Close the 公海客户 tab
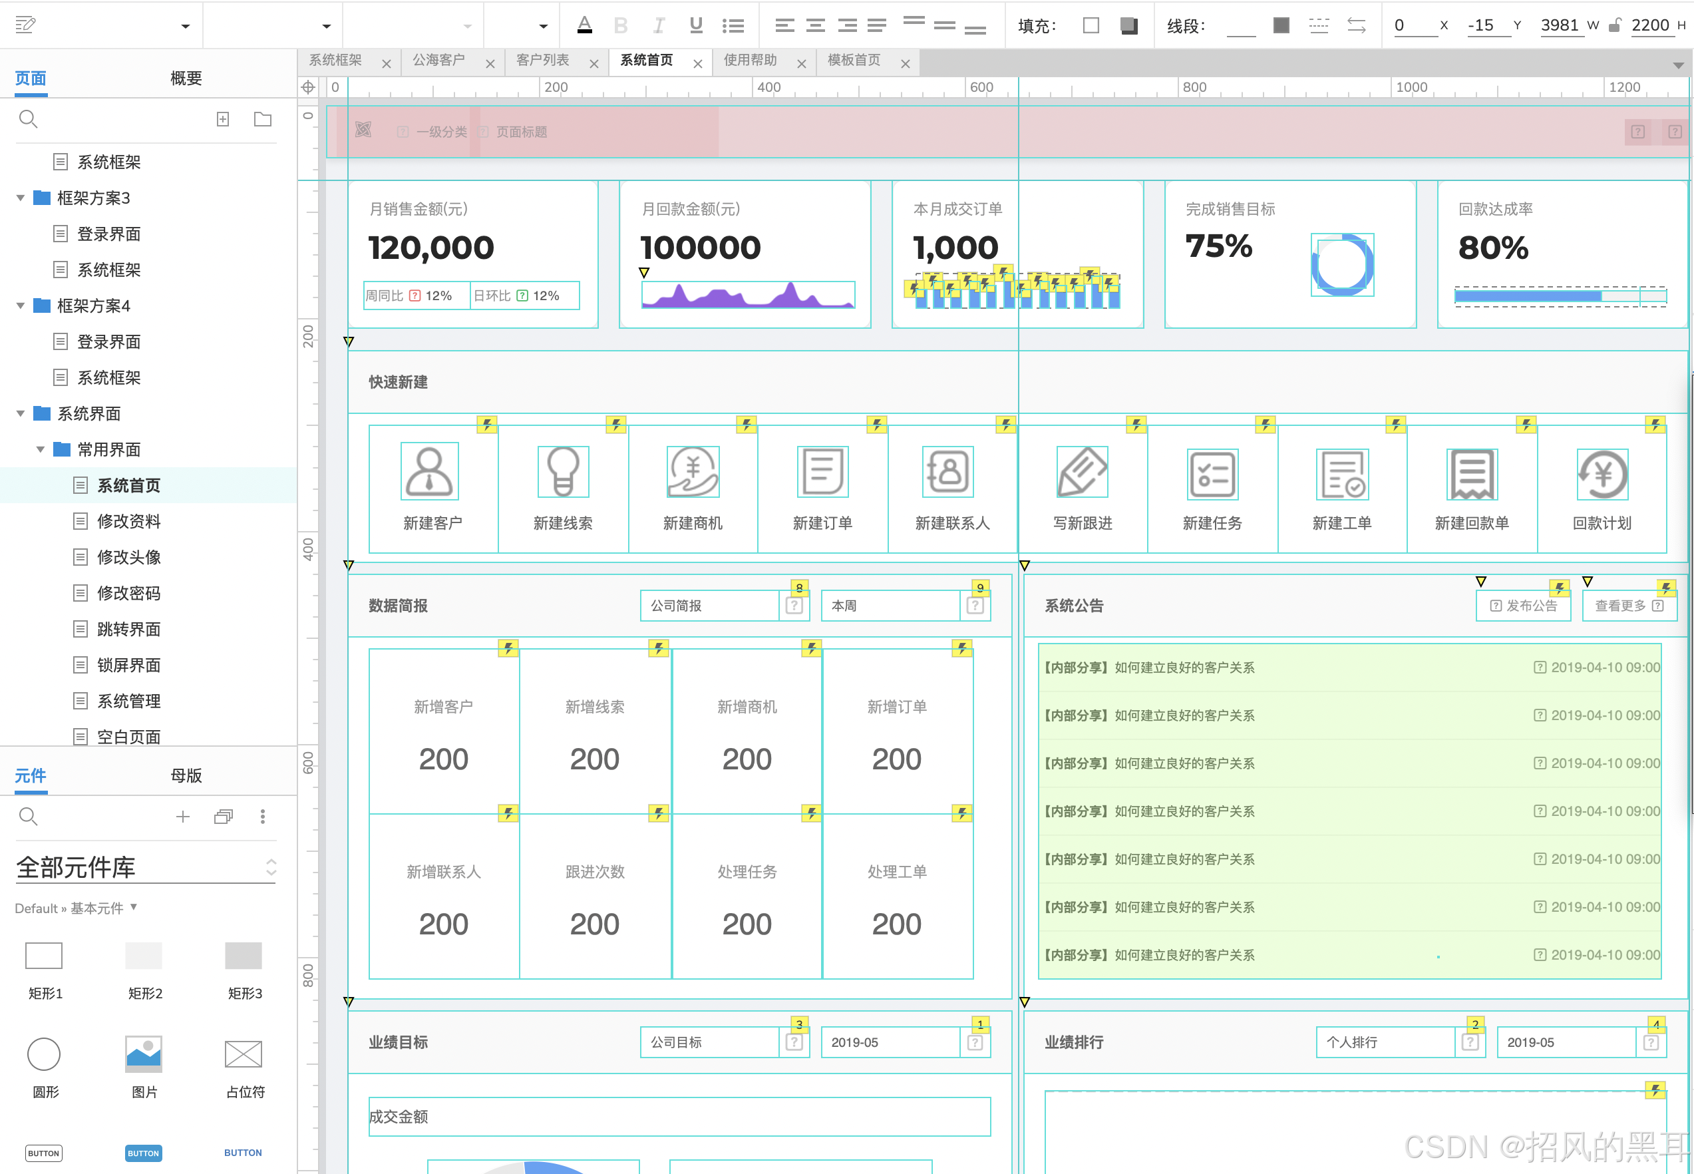Screen dimensions: 1694x1174 pyautogui.click(x=490, y=64)
